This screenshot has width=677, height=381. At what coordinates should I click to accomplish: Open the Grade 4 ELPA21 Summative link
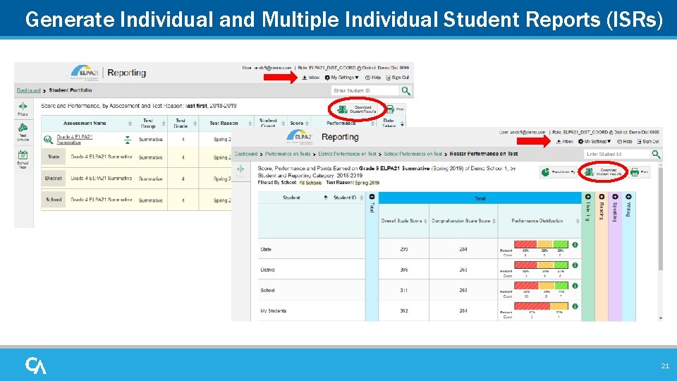(74, 140)
